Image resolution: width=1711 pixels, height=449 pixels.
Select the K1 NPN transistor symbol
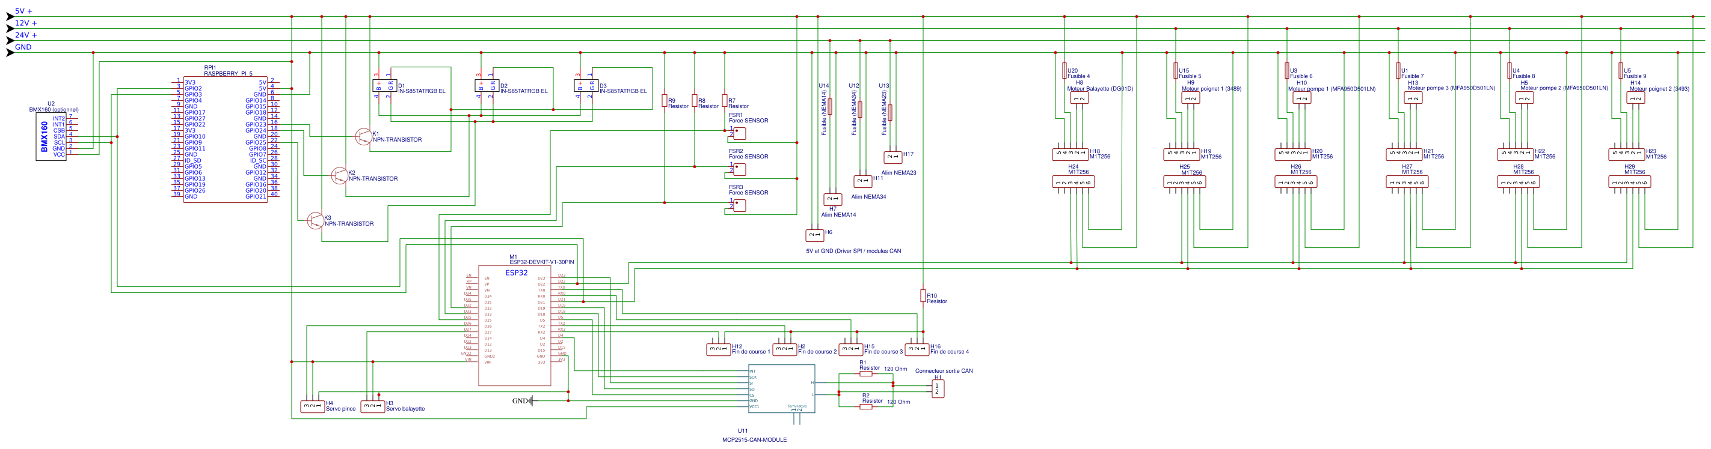(x=363, y=137)
